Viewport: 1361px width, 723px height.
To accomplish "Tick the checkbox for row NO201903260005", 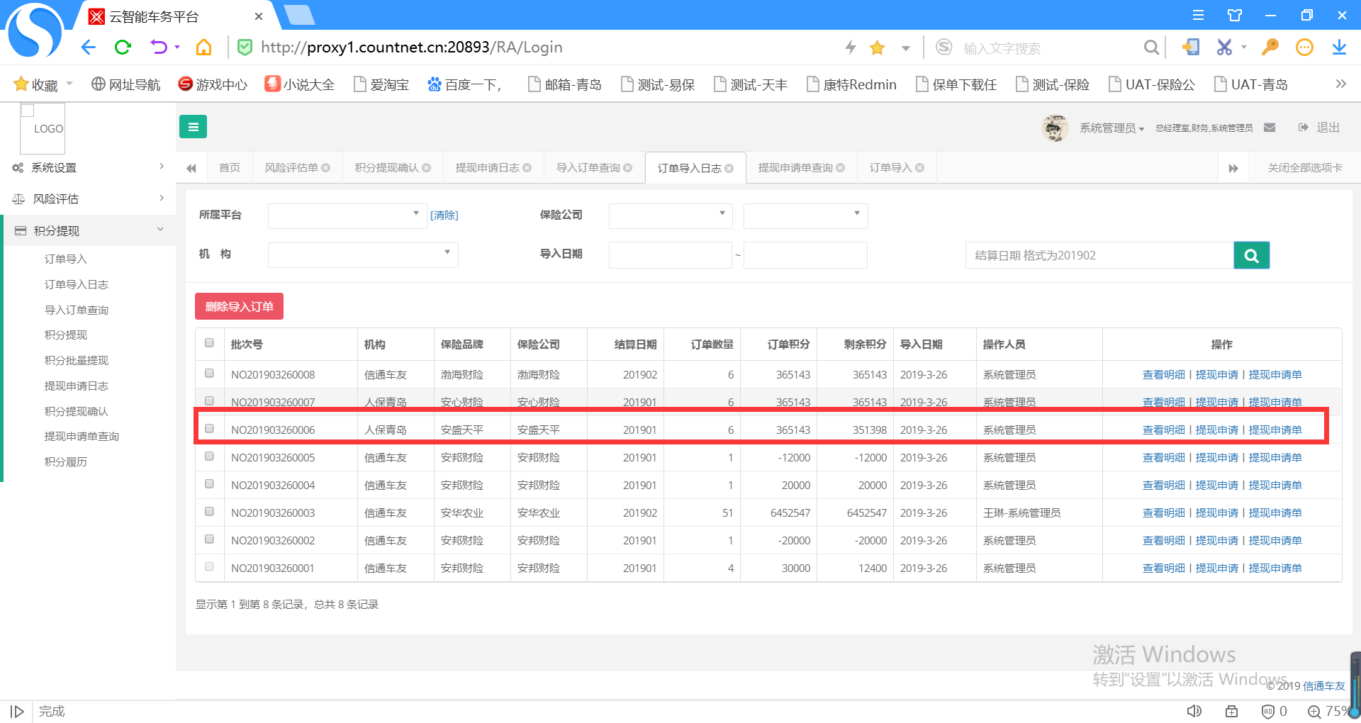I will pos(209,456).
